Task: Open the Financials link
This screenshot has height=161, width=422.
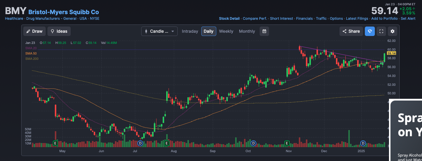Action: 304,19
